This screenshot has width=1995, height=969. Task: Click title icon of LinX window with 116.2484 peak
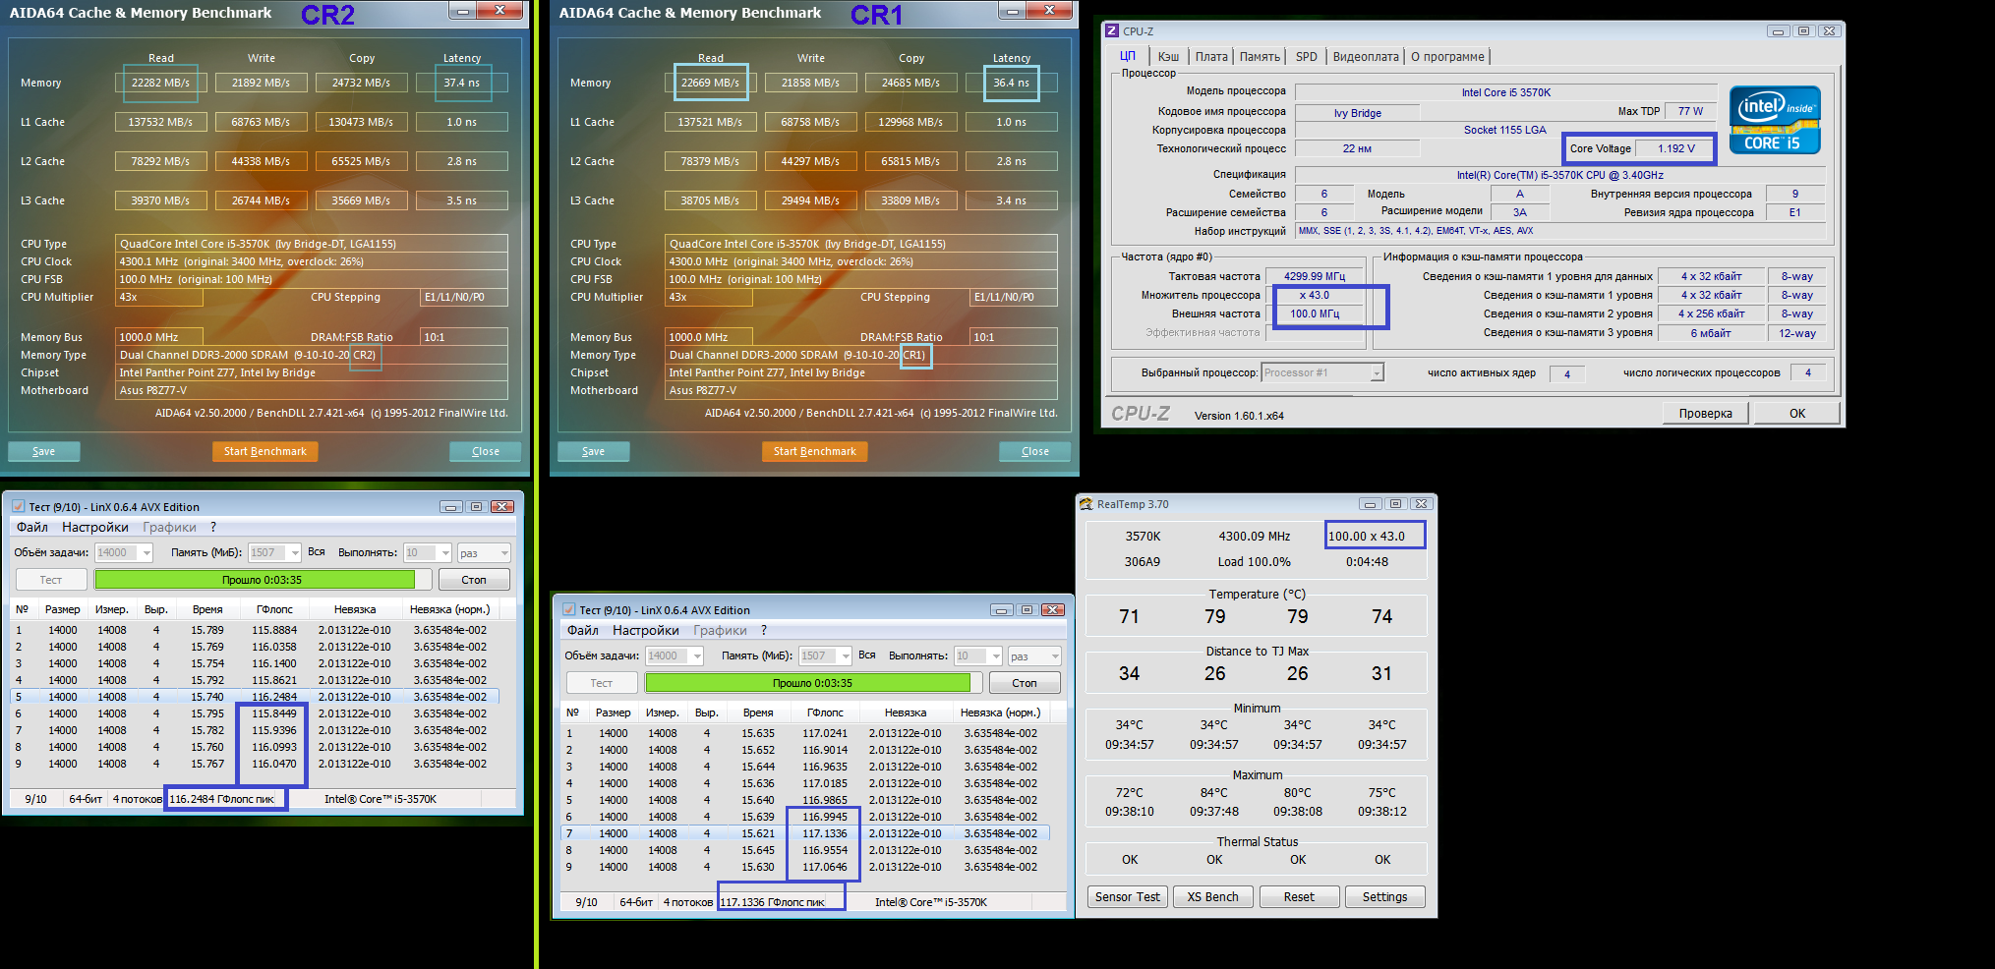click(x=18, y=507)
